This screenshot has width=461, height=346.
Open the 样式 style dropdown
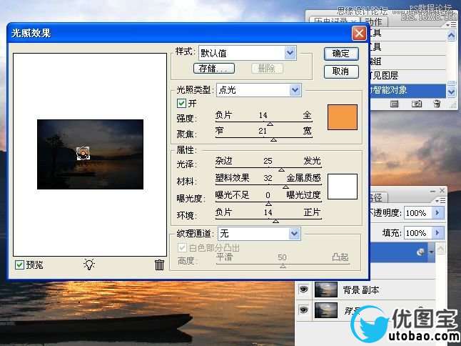click(x=290, y=53)
